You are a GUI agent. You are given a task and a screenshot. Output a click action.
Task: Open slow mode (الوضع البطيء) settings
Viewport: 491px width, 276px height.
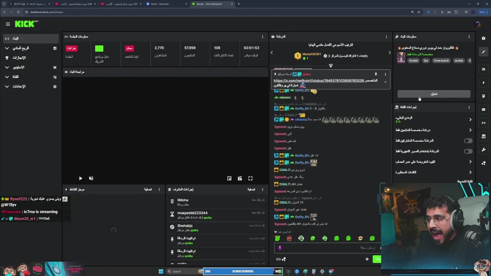(434, 120)
